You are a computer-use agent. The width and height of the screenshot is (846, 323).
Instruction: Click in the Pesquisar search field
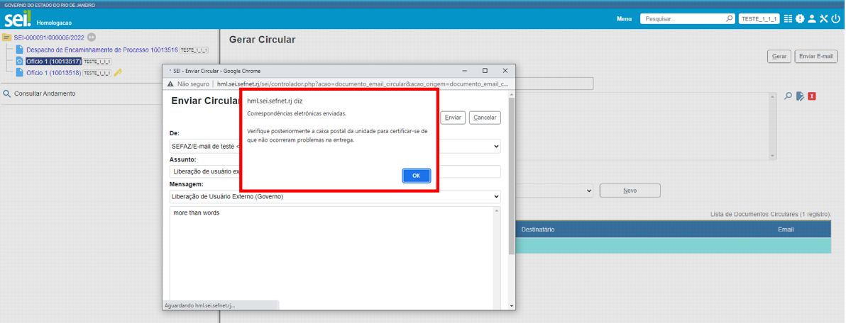point(683,19)
